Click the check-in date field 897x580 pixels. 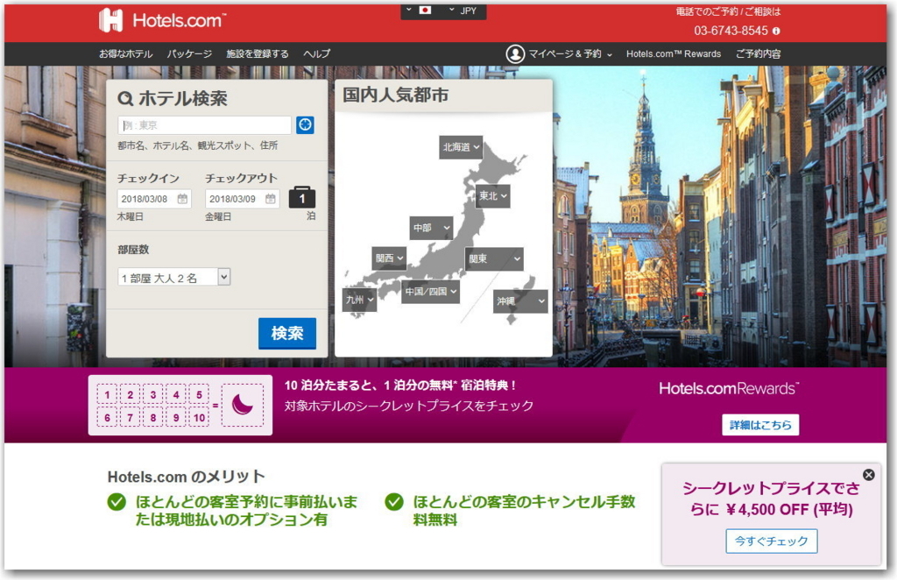pos(154,199)
